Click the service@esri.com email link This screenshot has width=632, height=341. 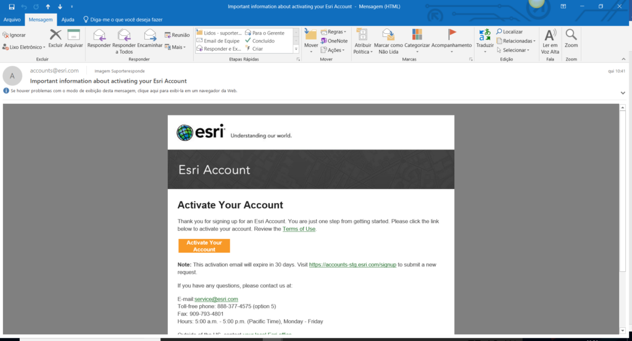coord(216,299)
